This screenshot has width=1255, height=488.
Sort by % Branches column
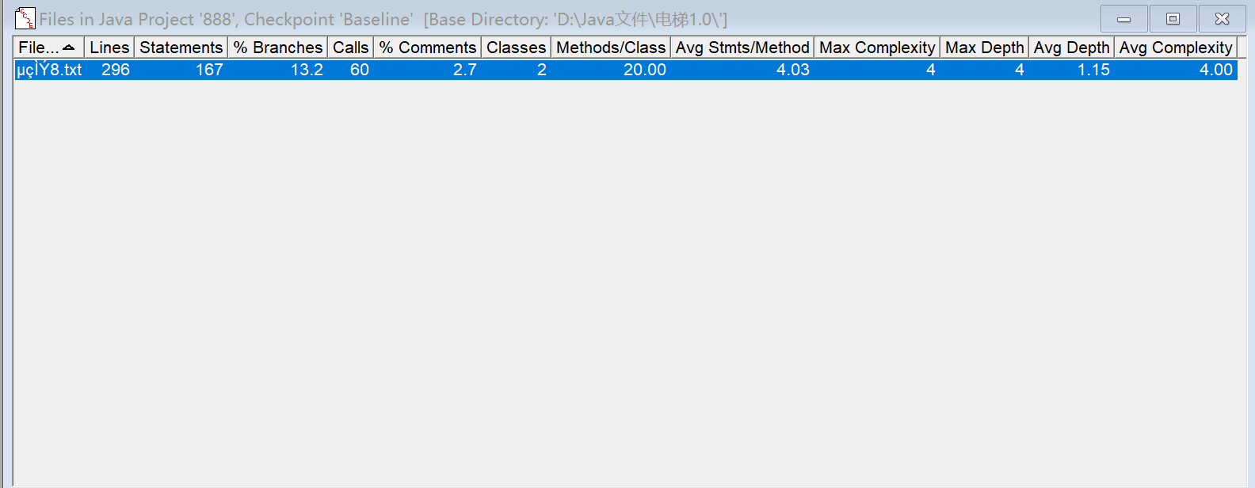(277, 48)
